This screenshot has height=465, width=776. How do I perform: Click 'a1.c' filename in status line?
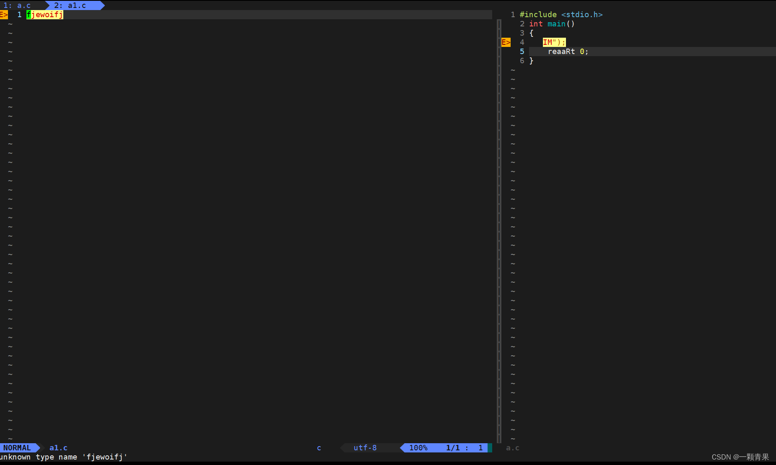pyautogui.click(x=58, y=448)
